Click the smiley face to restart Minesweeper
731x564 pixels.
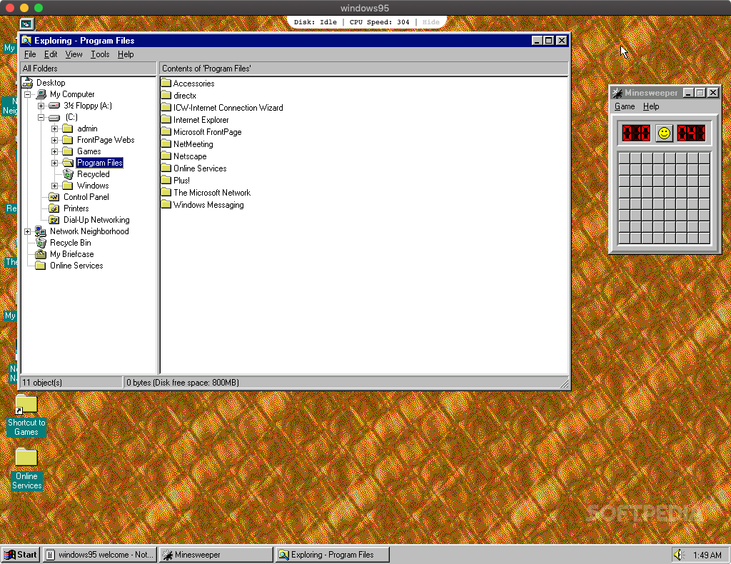(x=663, y=133)
